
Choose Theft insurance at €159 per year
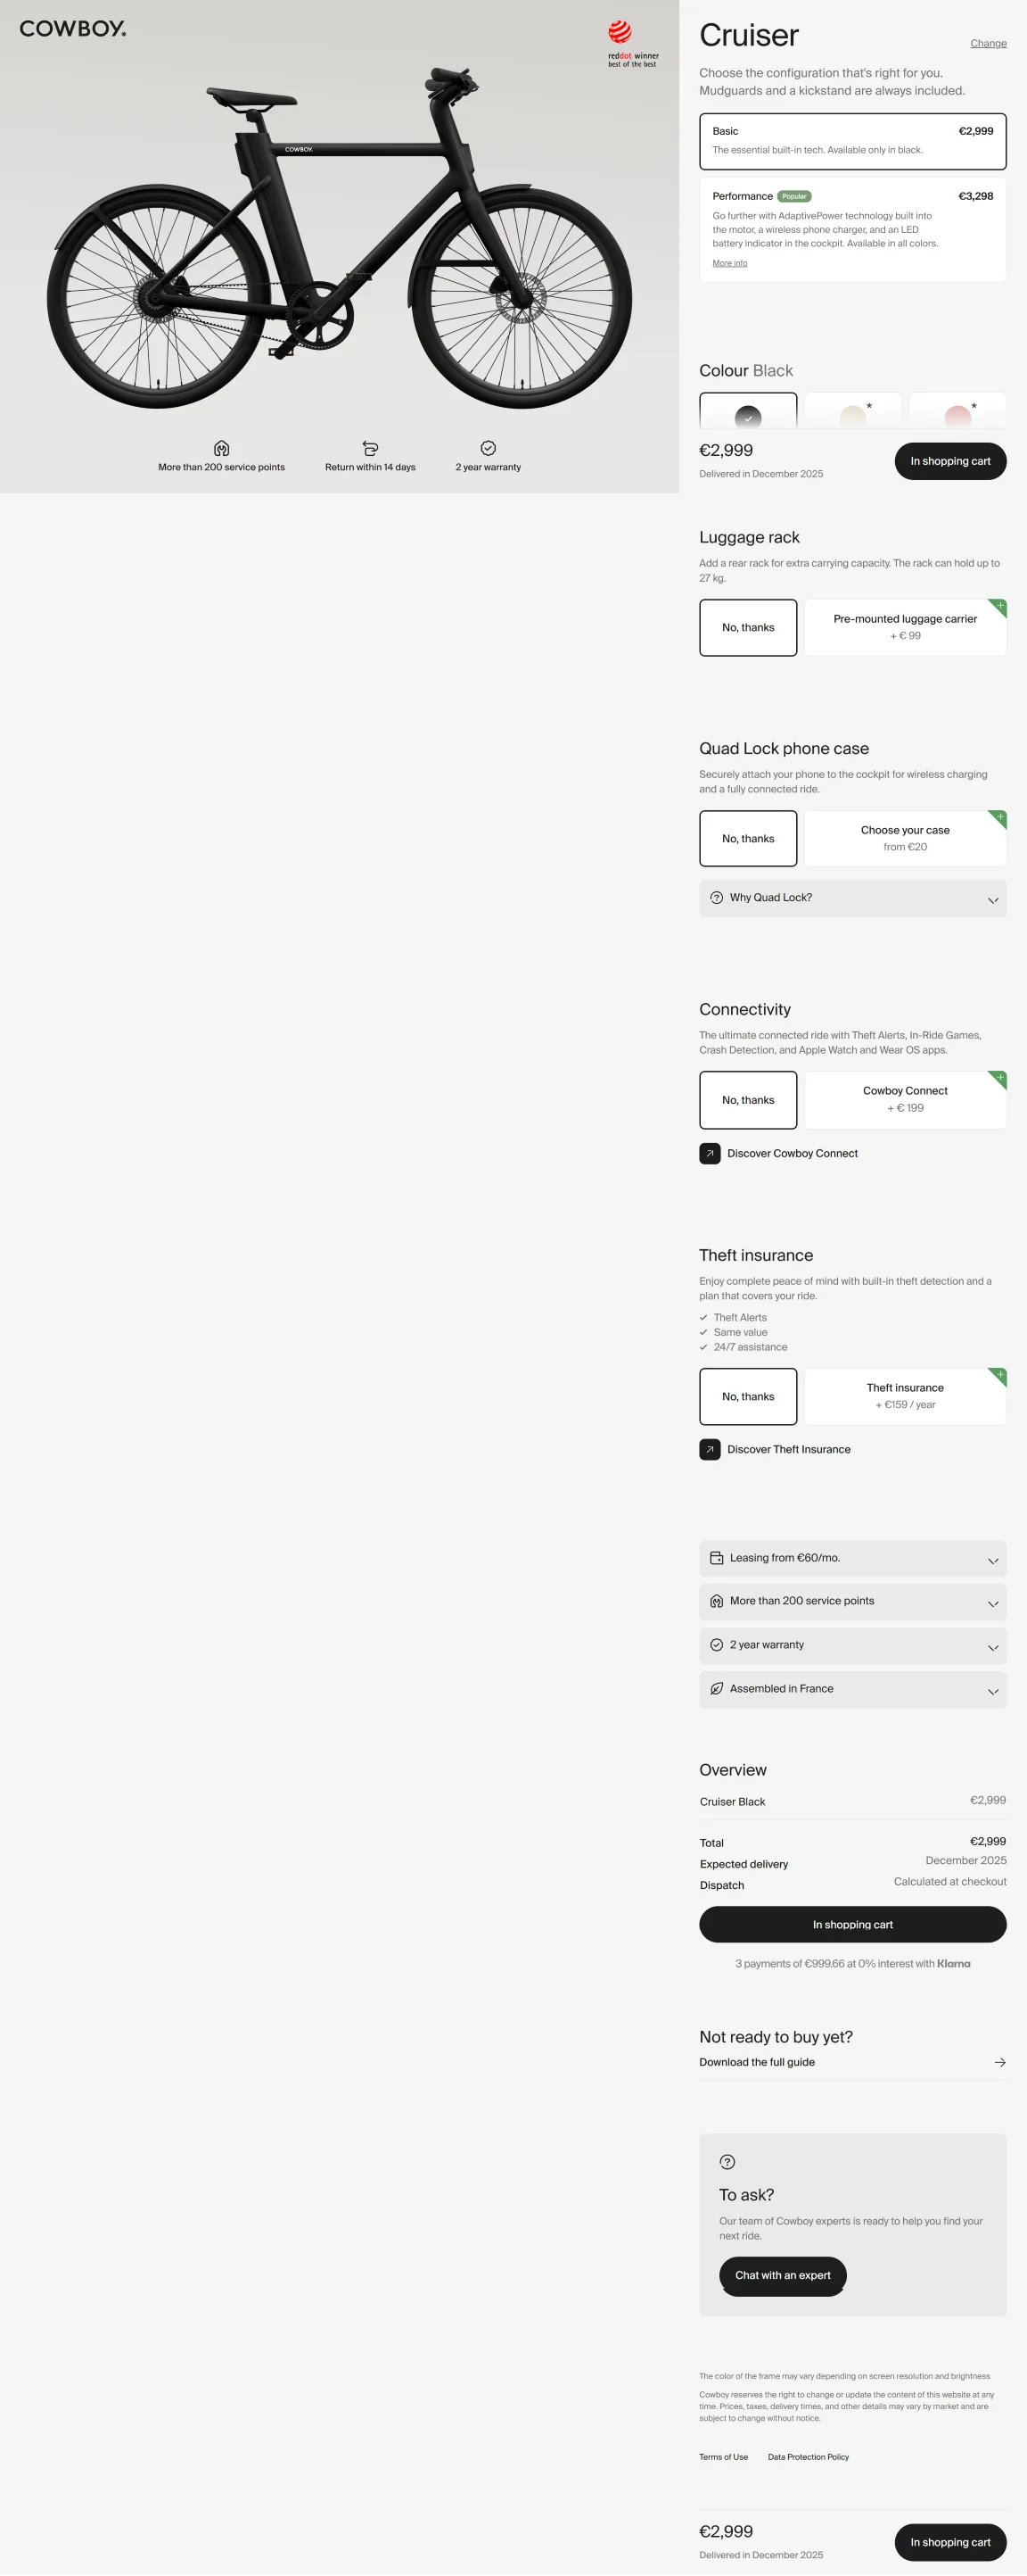pyautogui.click(x=904, y=1396)
